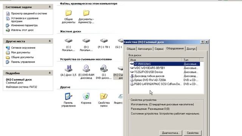This screenshot has height=136, width=242.
Task: Collapse the Другие места panel
Action: coord(50,41)
